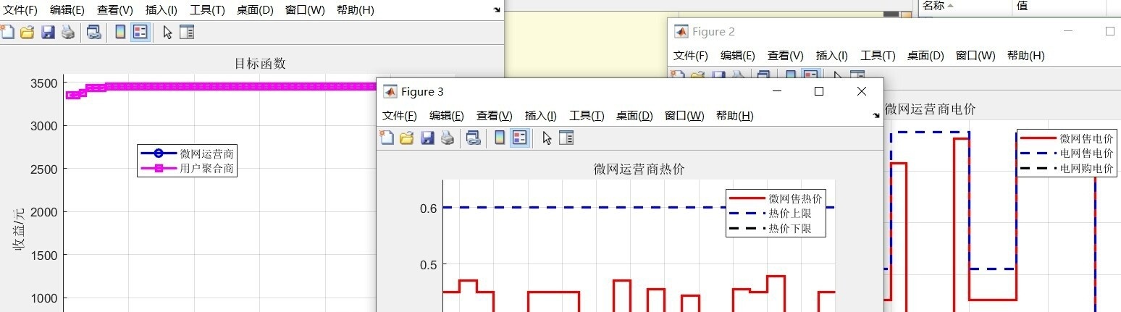
Task: Click Save Figure icon in Figure 3 toolbar
Action: [427, 138]
